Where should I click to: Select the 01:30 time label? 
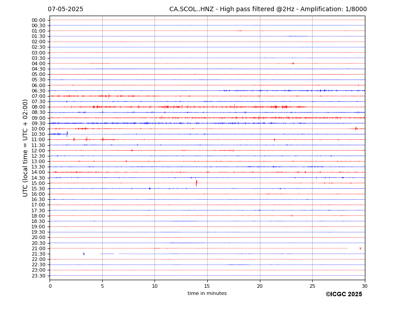(38, 37)
